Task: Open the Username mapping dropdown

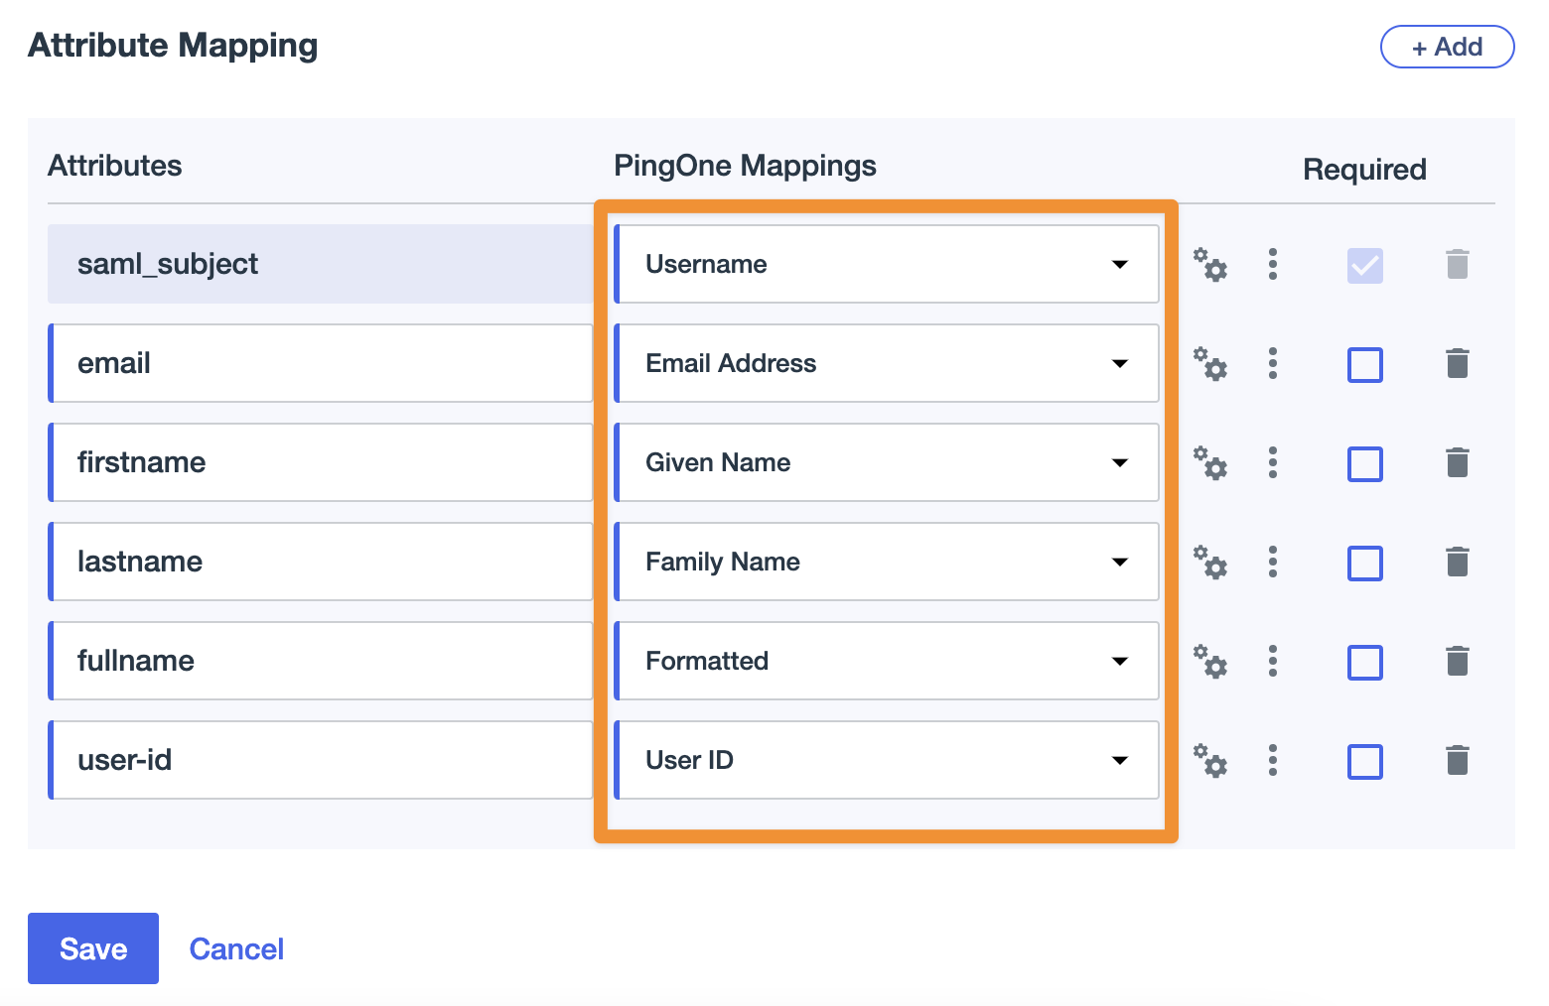Action: pos(887,264)
